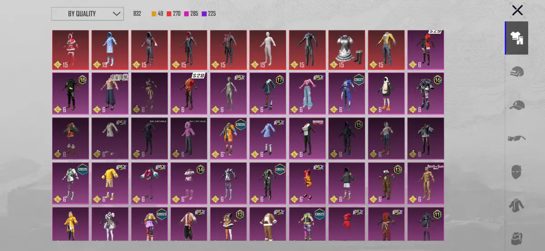545x251 pixels.
Task: Select the green and red Christmas outfit
Action: 70,138
